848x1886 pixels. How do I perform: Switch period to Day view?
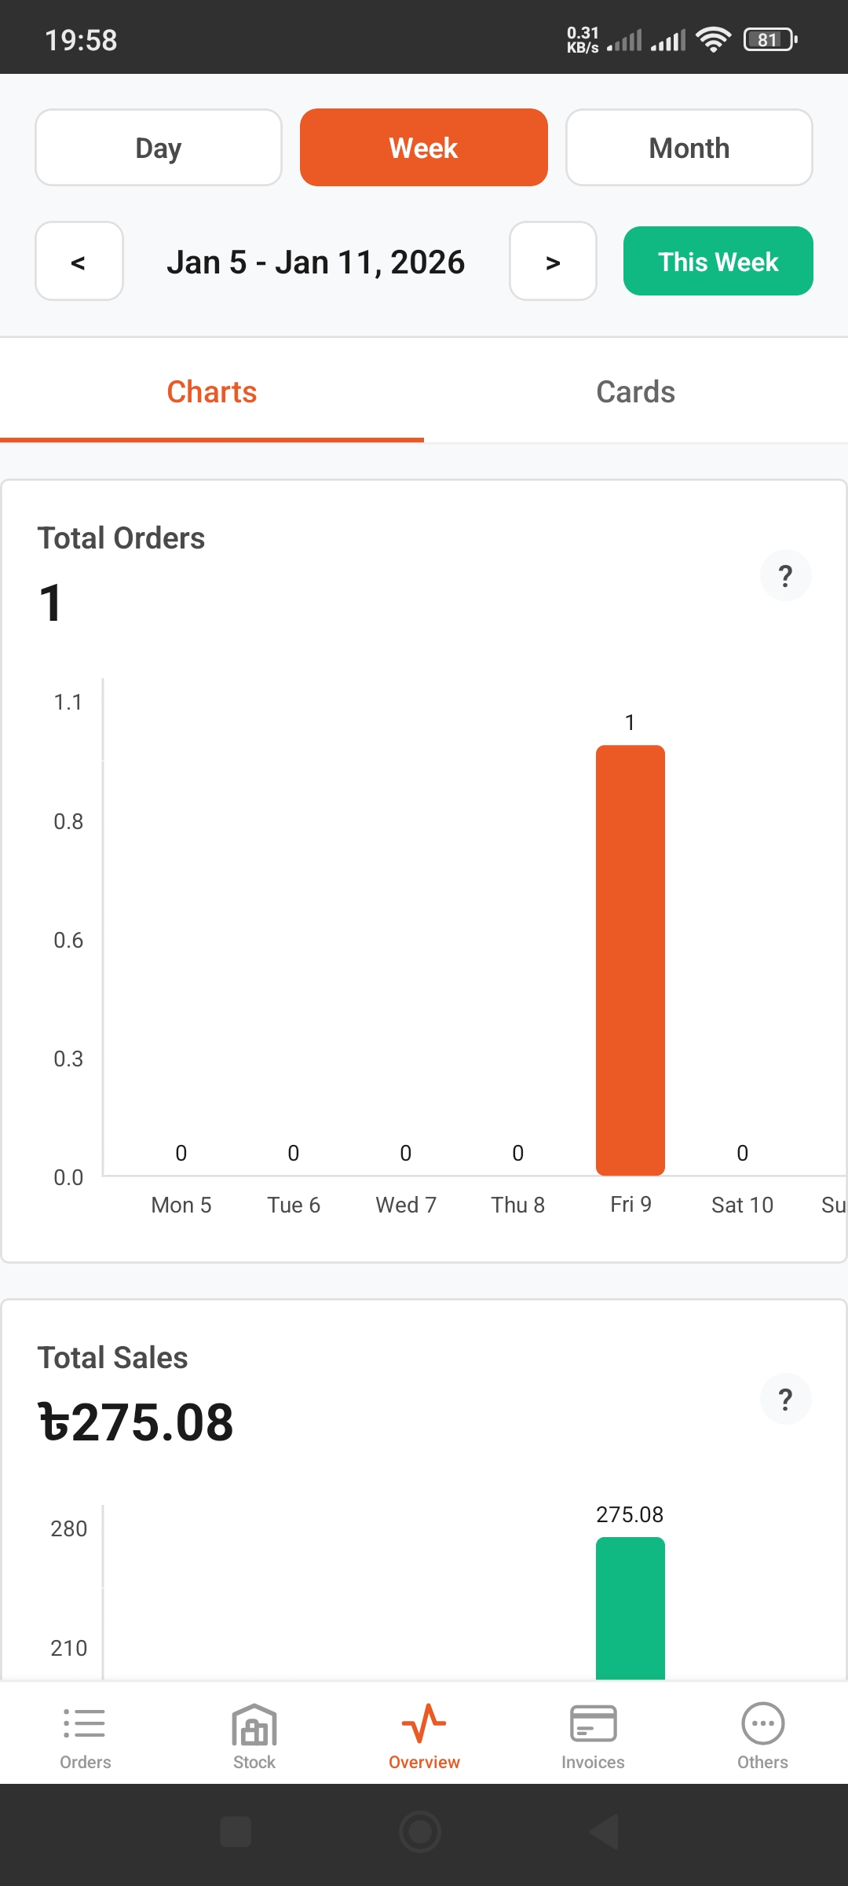coord(159,148)
